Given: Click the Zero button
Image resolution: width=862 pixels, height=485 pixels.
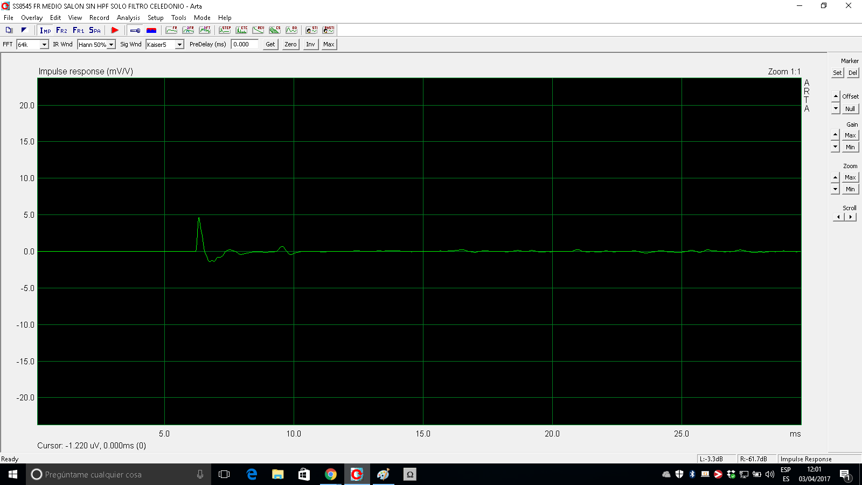Looking at the screenshot, I should tap(290, 44).
